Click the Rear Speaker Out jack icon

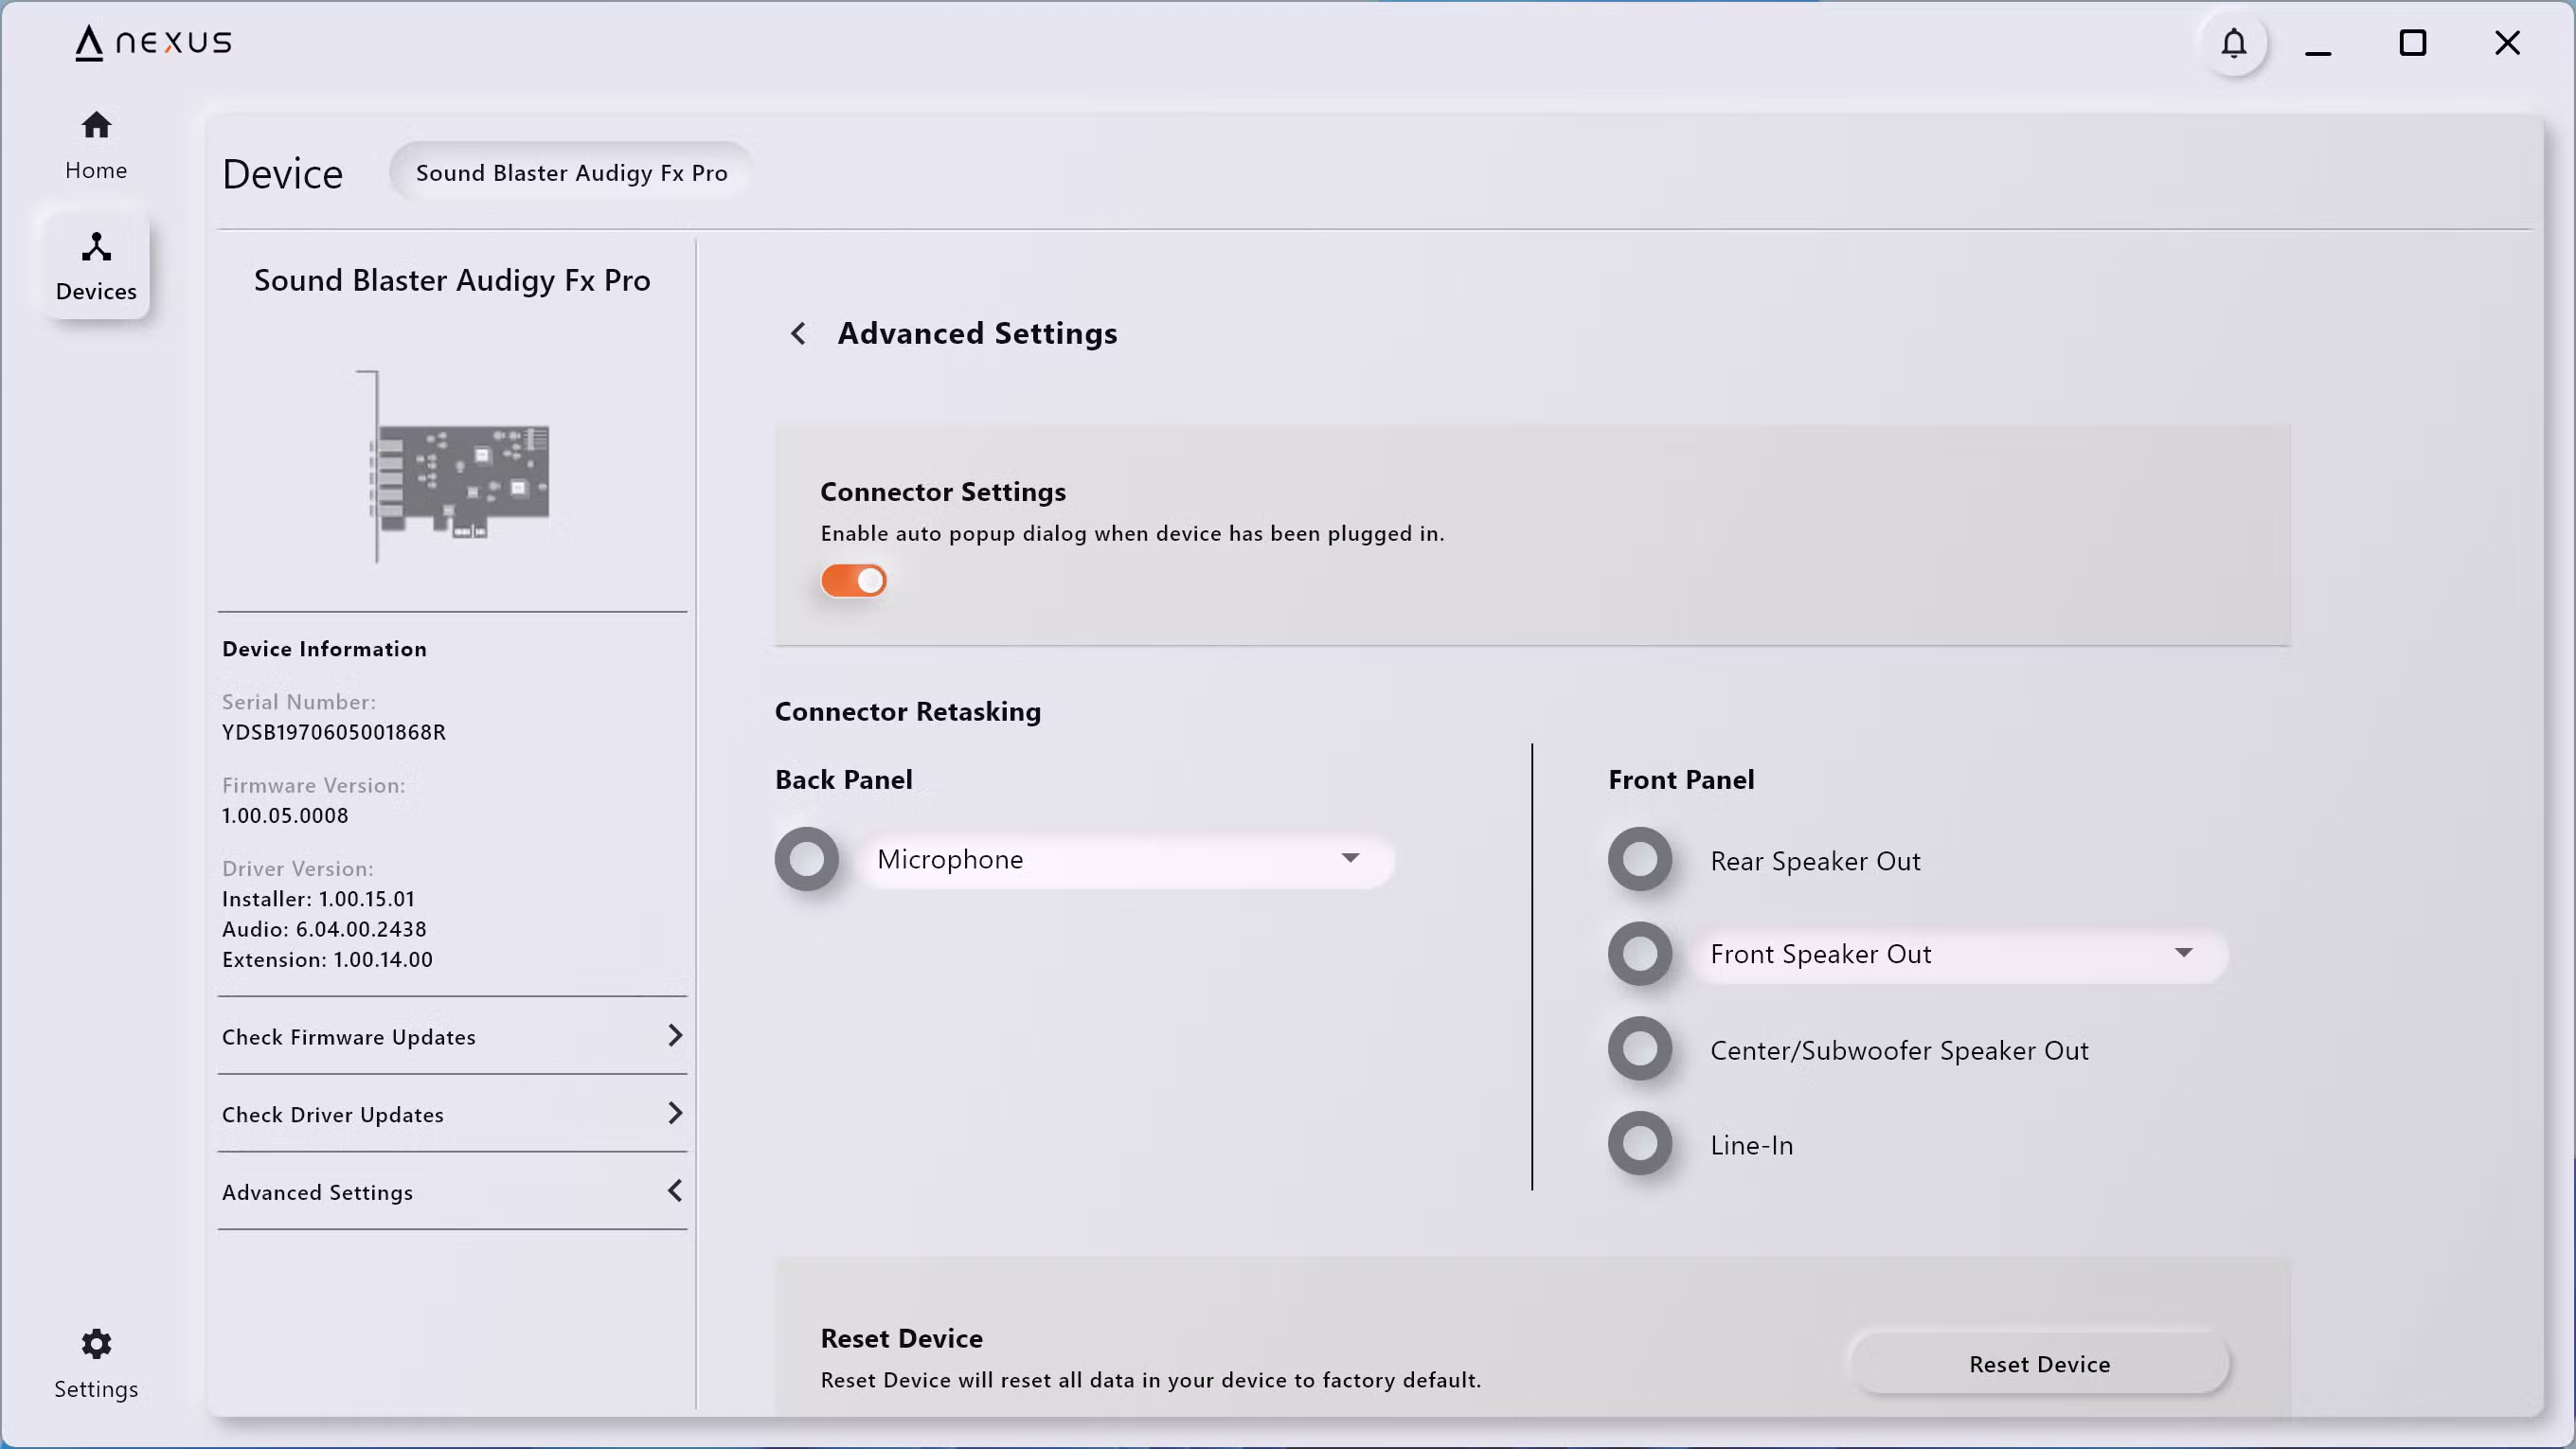tap(1639, 859)
